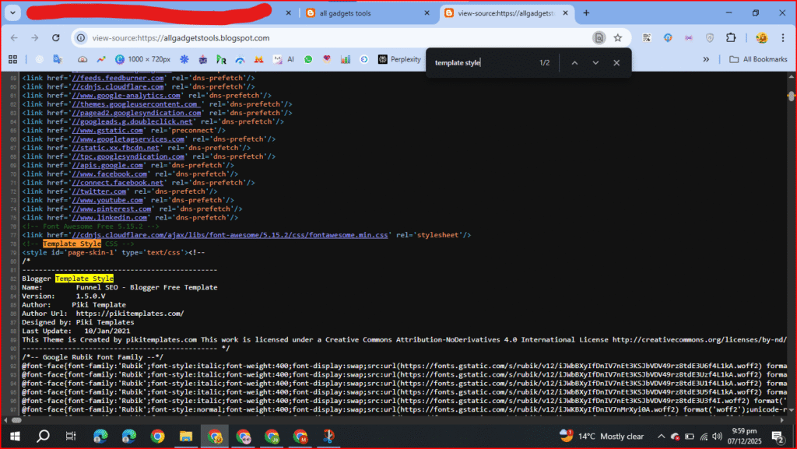Click the find bar text field

click(x=483, y=63)
